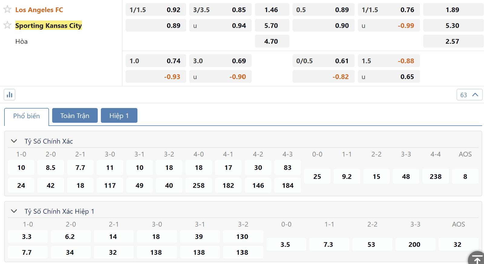The image size is (484, 264).
Task: Select first-half draw odds 2.57
Action: point(453,41)
